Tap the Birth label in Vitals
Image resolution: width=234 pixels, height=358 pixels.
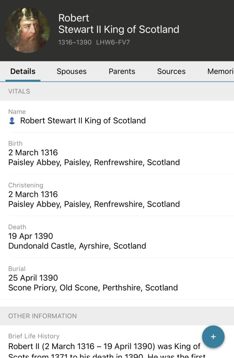tap(15, 143)
